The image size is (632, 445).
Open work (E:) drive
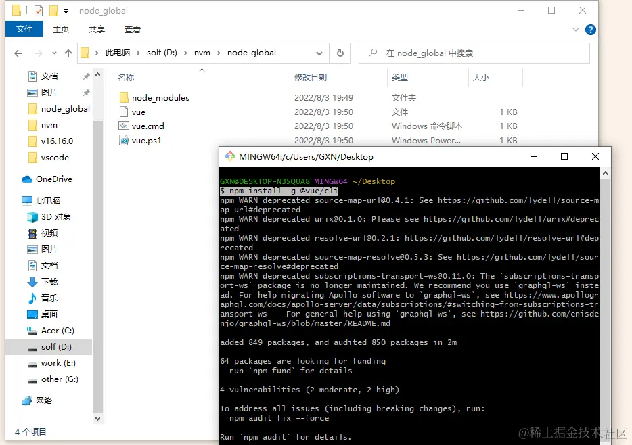(58, 363)
